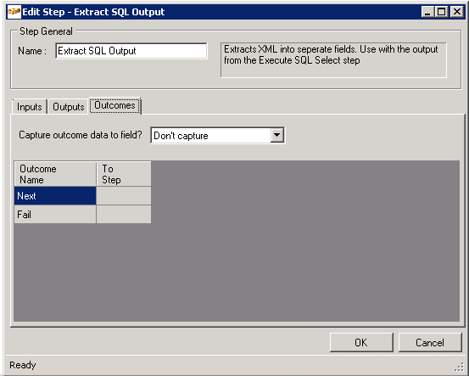Click the application icon in title bar
Viewport: 469px width, 376px height.
[14, 12]
